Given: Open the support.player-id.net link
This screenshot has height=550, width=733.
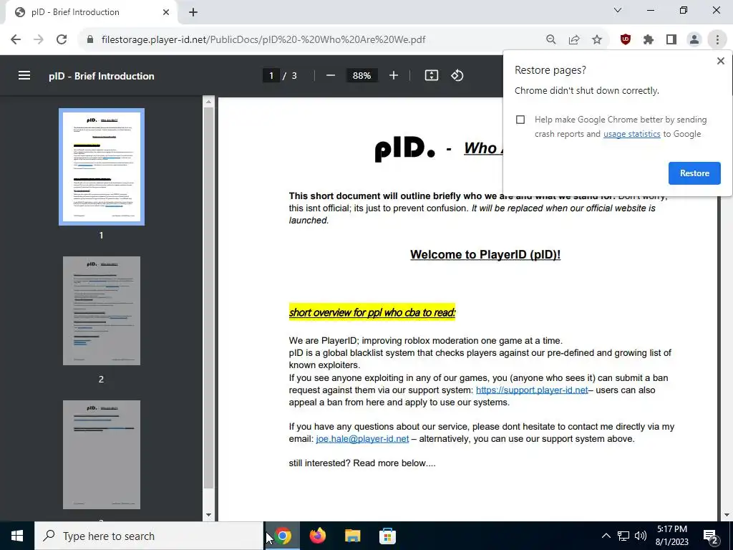Looking at the screenshot, I should (532, 390).
